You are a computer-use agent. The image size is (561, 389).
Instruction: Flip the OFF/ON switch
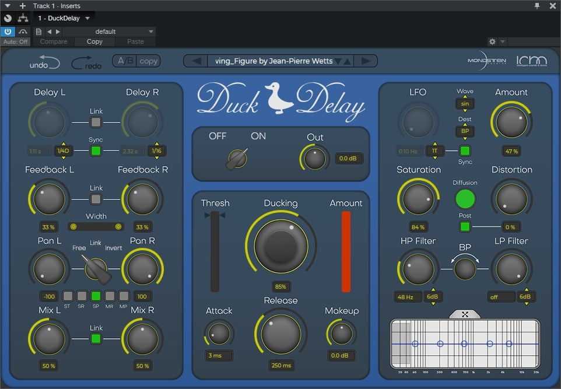(x=237, y=159)
